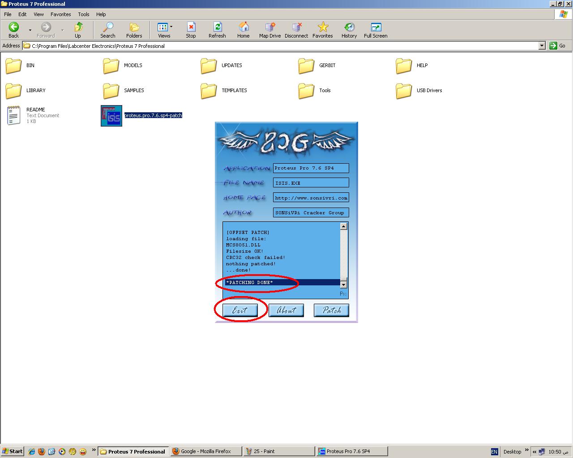Click the Back toolbar button
The width and height of the screenshot is (573, 458).
(x=14, y=30)
